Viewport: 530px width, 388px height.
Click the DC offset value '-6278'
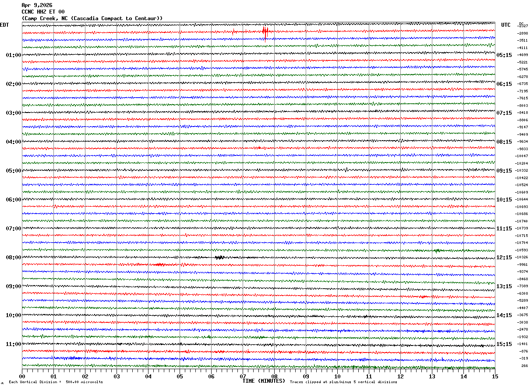coord(523,77)
